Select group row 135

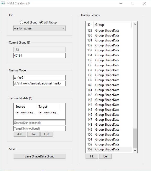point(109,60)
